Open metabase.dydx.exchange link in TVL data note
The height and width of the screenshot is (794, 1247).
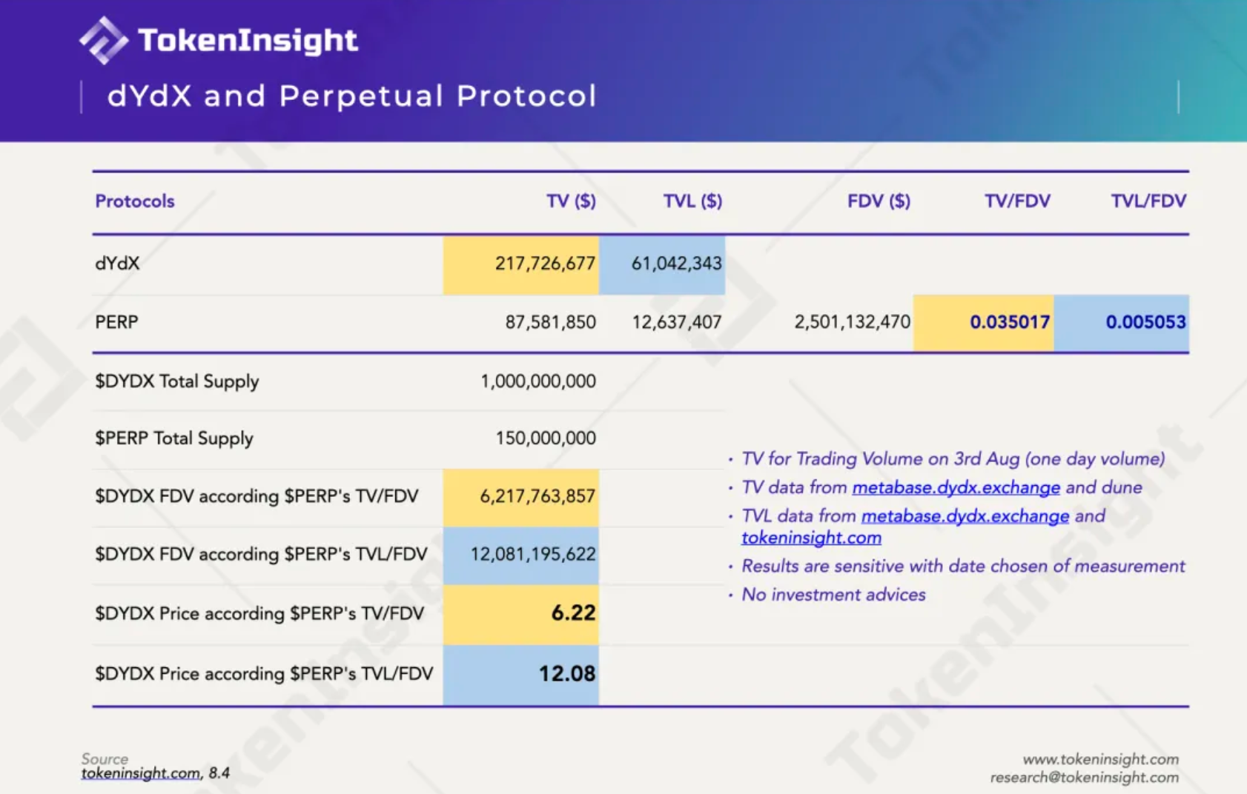[965, 516]
